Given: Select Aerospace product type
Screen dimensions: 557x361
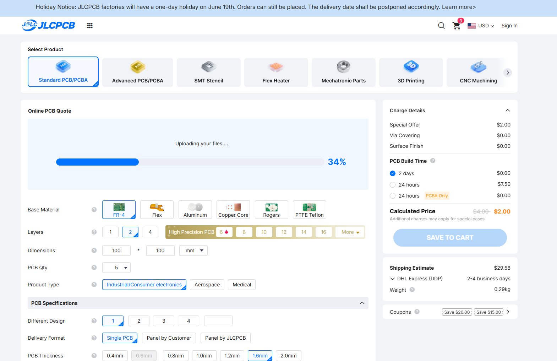Looking at the screenshot, I should click(207, 285).
